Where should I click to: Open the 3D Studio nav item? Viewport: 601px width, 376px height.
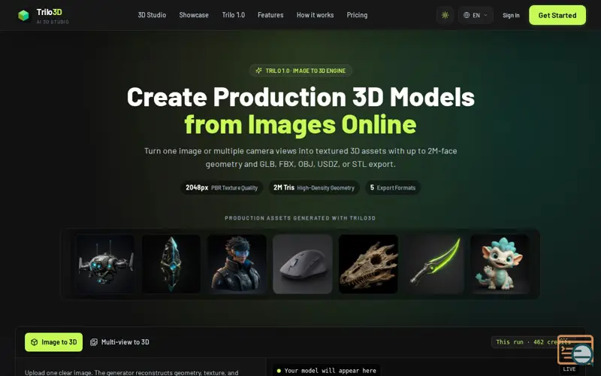click(x=152, y=15)
